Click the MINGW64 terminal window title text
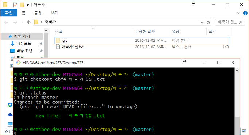The image size is (249, 135). click(x=52, y=63)
